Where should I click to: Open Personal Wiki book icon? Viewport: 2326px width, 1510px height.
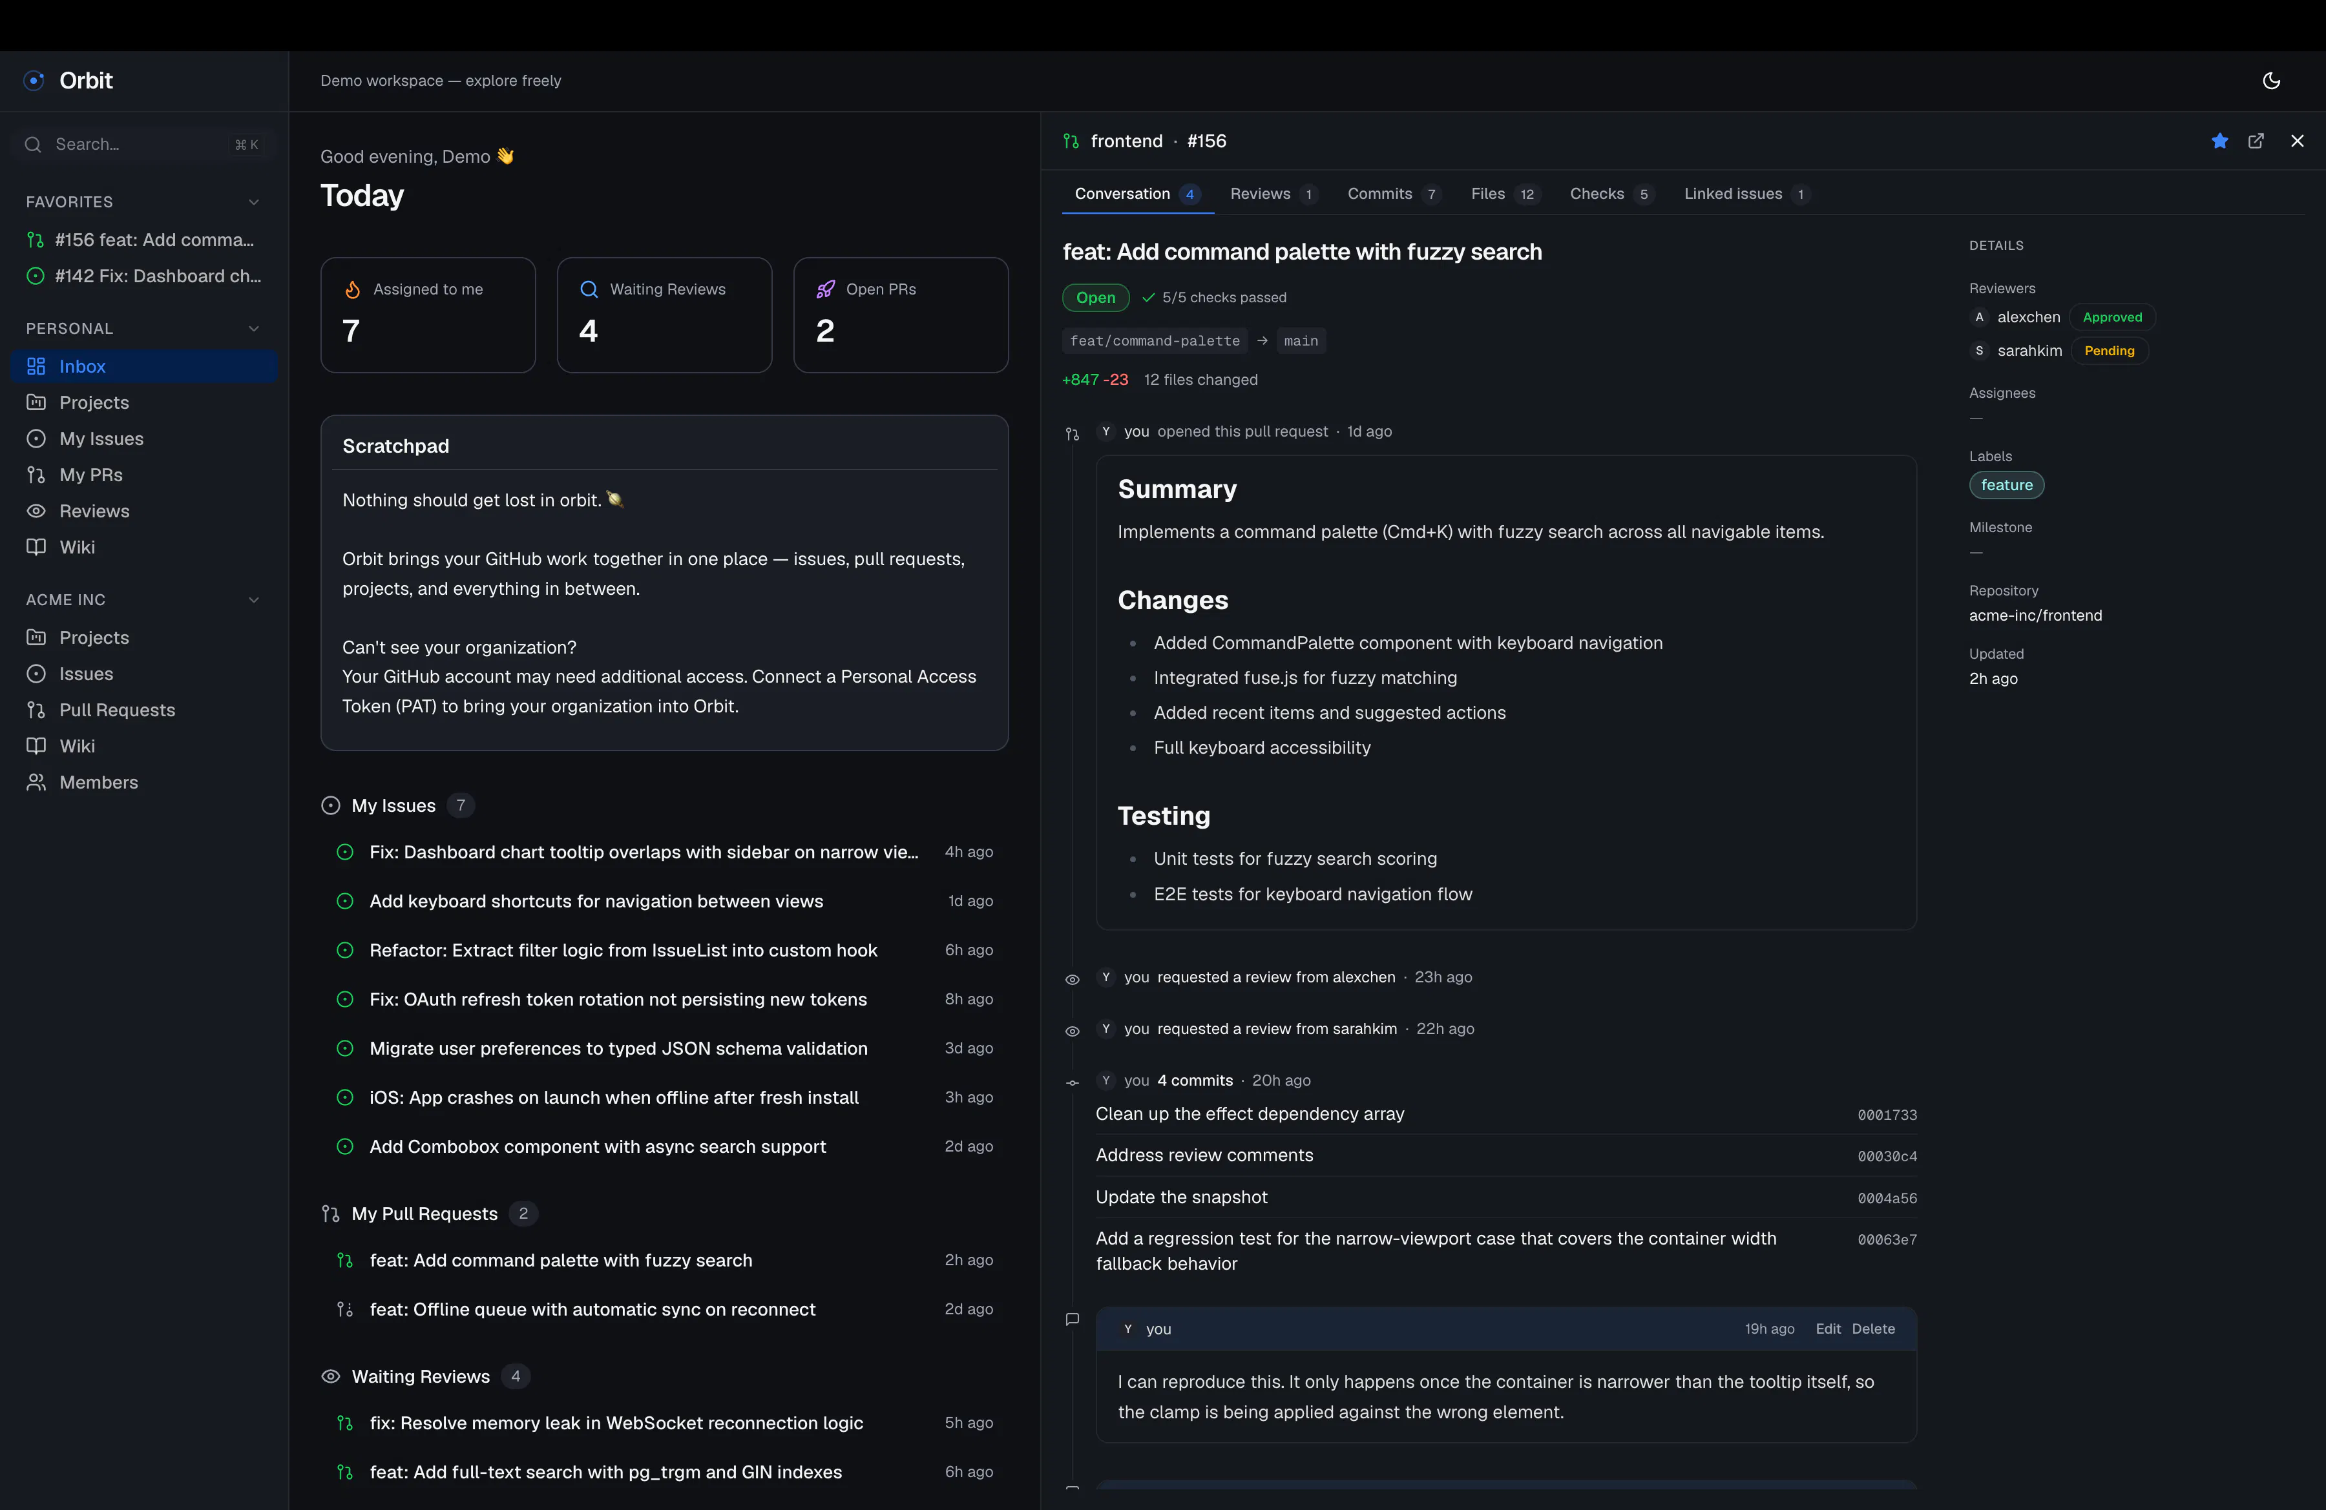(36, 546)
